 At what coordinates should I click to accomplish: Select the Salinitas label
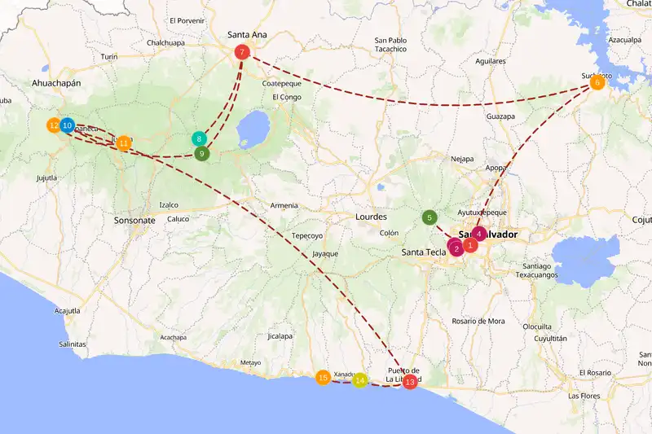(73, 344)
